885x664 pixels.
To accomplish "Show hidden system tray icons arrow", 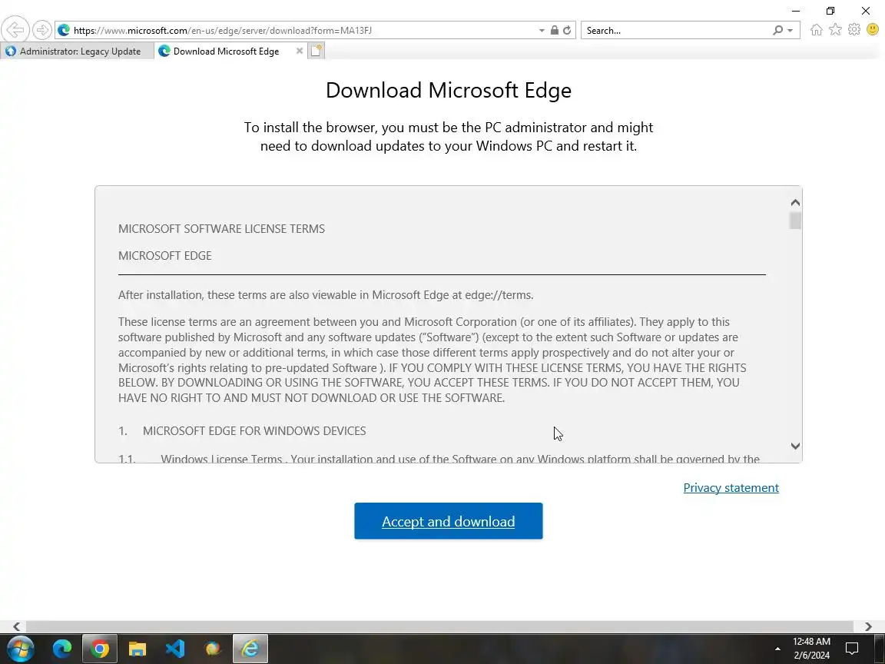I will [777, 649].
